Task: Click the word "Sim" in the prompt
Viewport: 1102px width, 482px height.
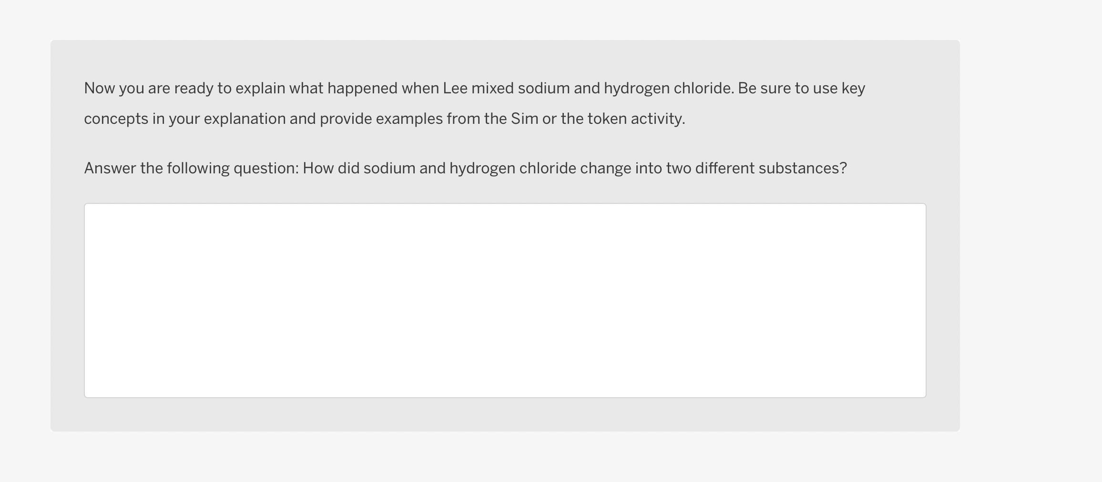Action: (524, 119)
